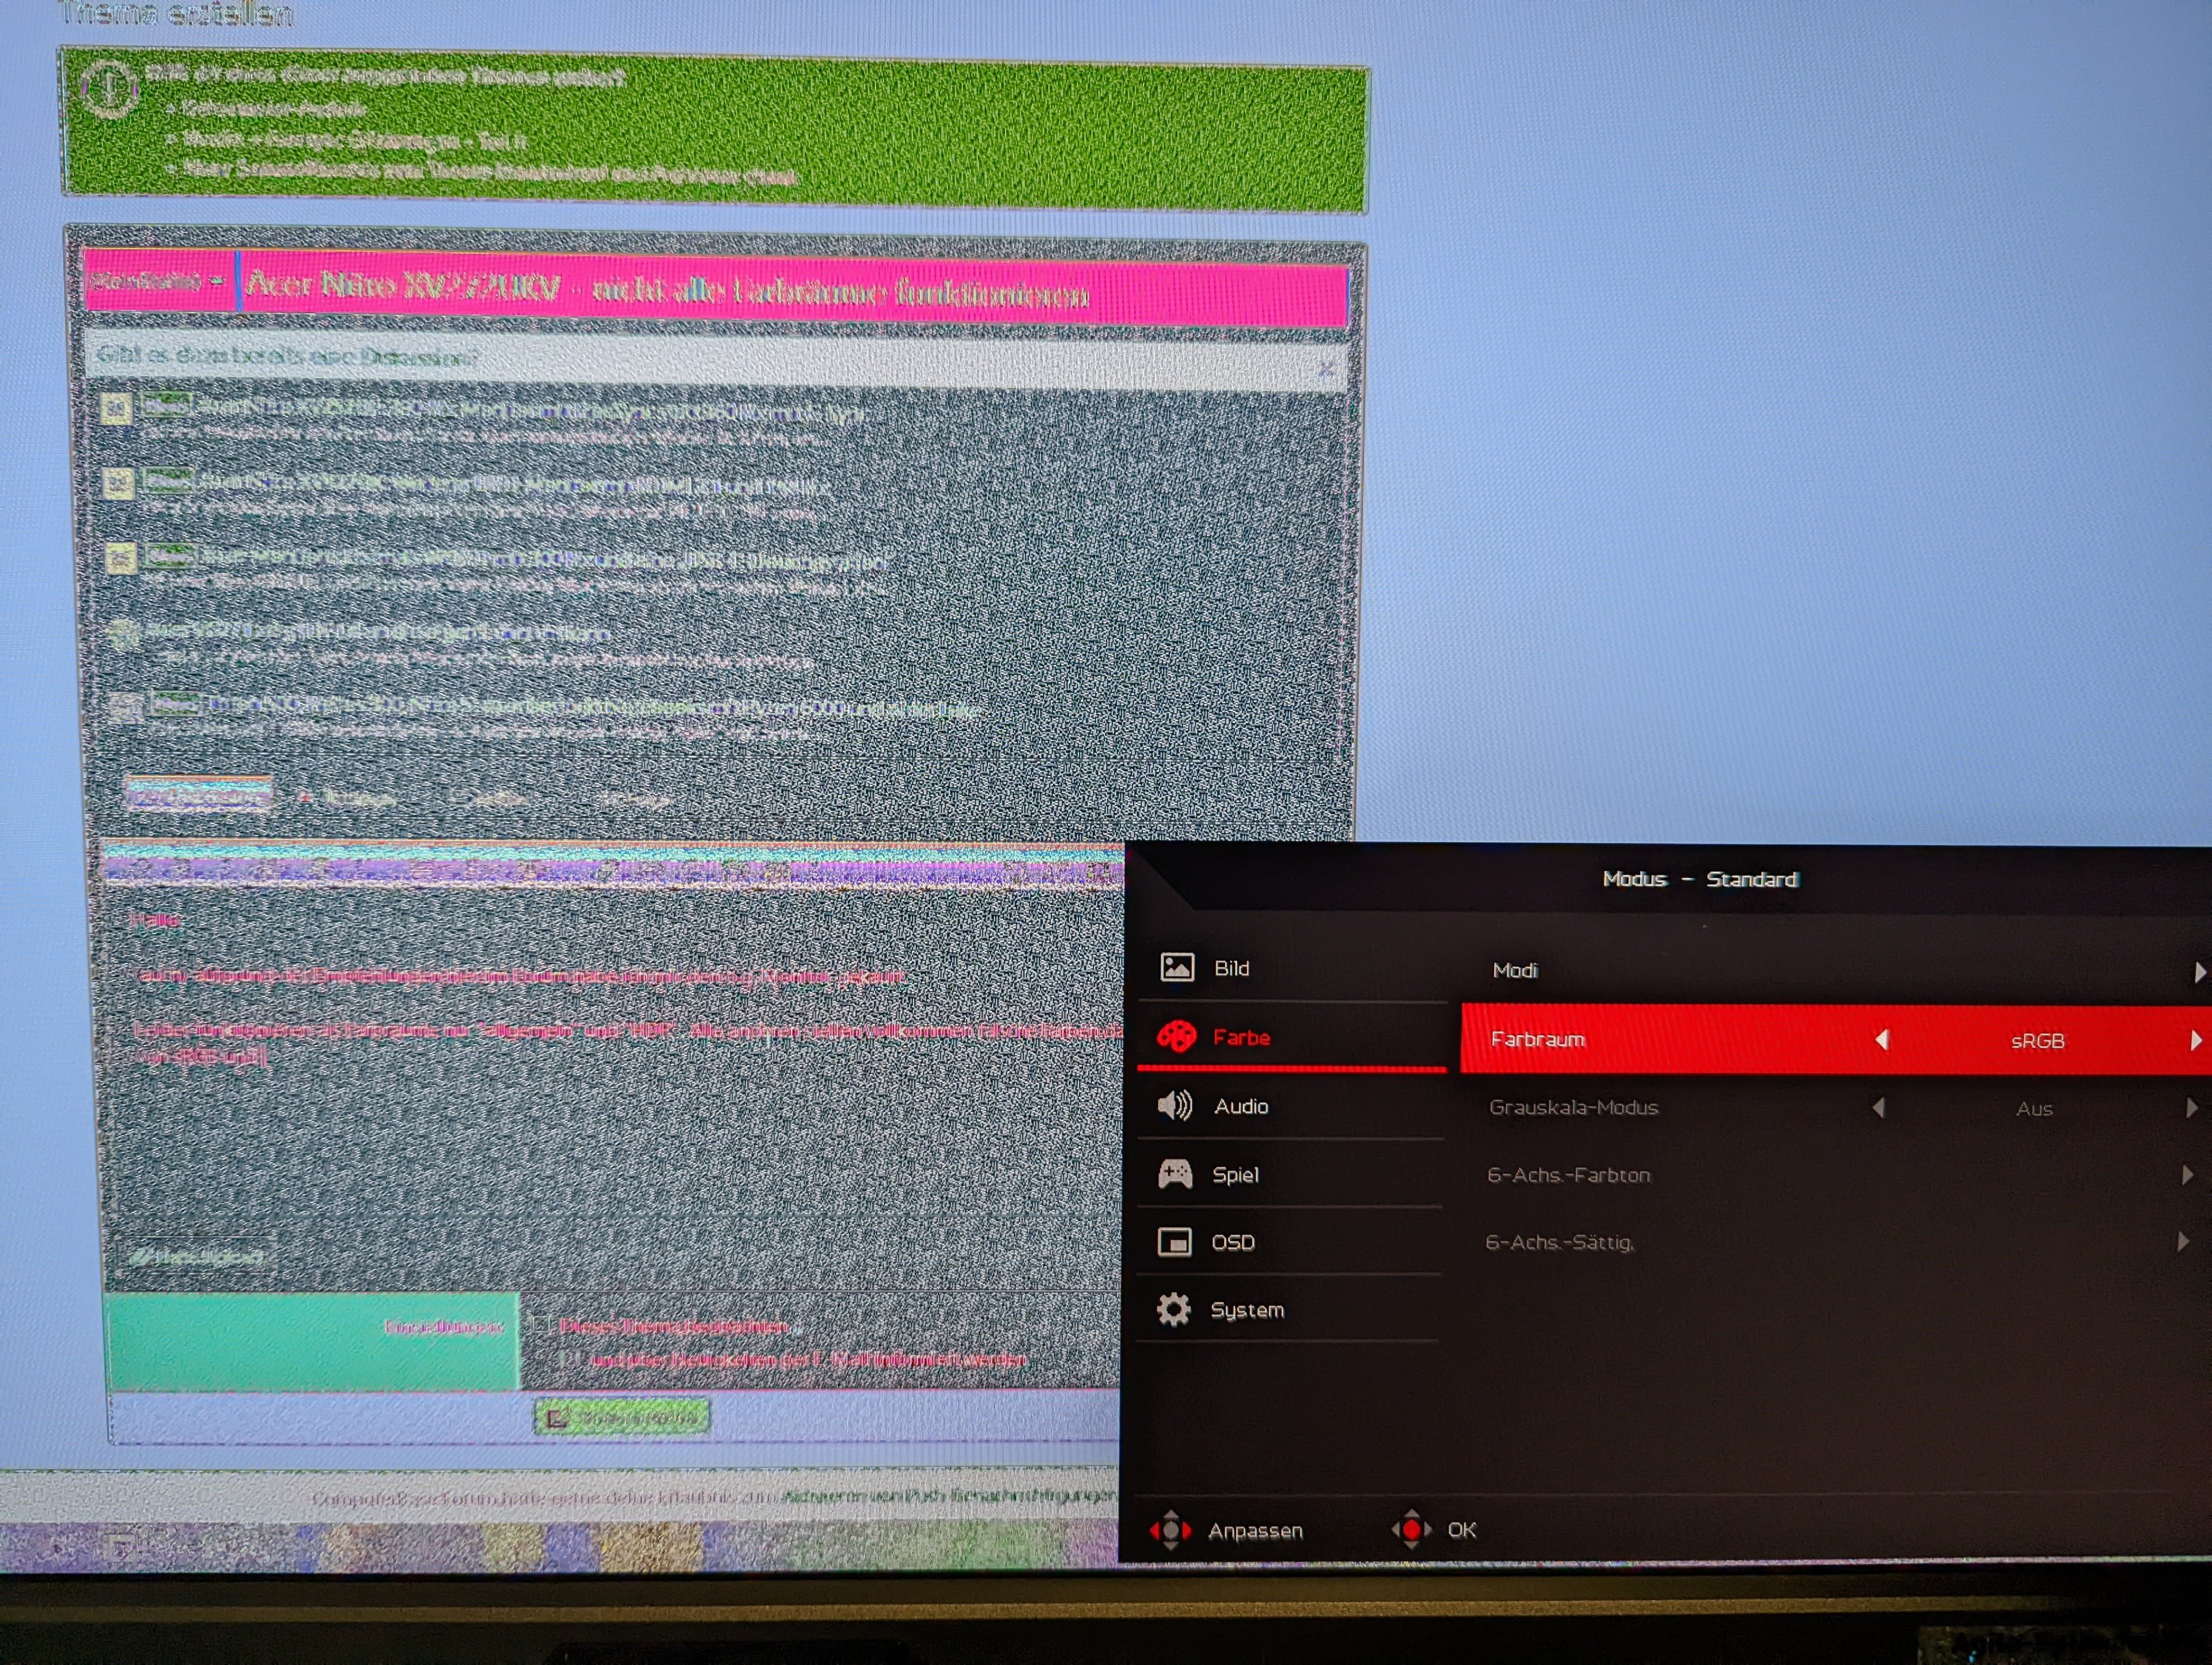
Task: Click the Acer Nitro thread title field
Action: click(790, 291)
